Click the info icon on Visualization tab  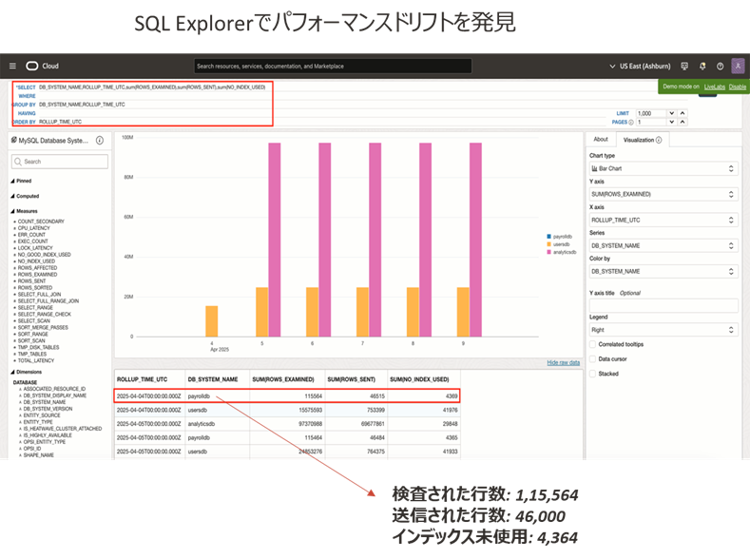[659, 140]
